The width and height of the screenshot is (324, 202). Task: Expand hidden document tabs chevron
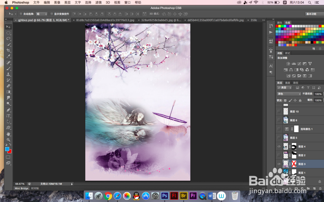point(263,20)
